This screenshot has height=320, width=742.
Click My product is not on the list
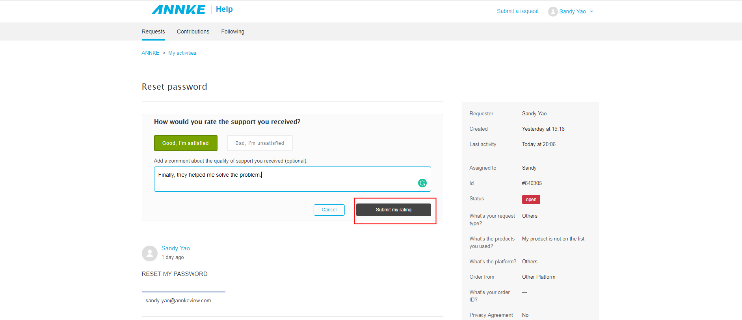553,239
